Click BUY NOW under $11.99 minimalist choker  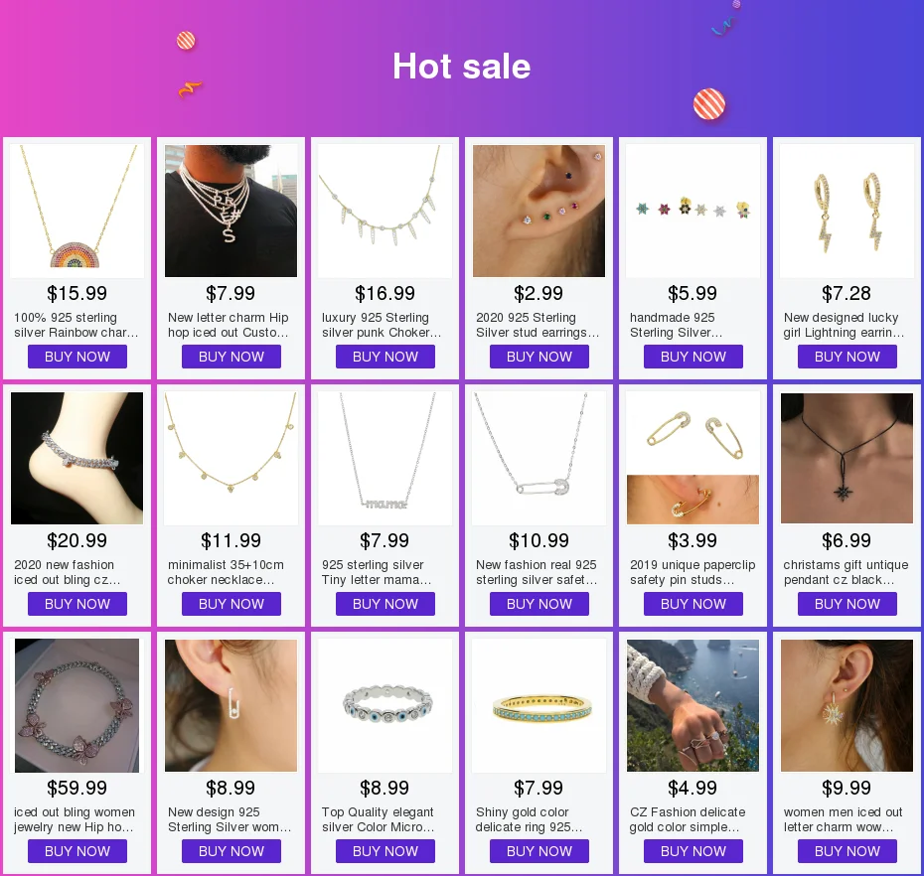[x=231, y=604]
